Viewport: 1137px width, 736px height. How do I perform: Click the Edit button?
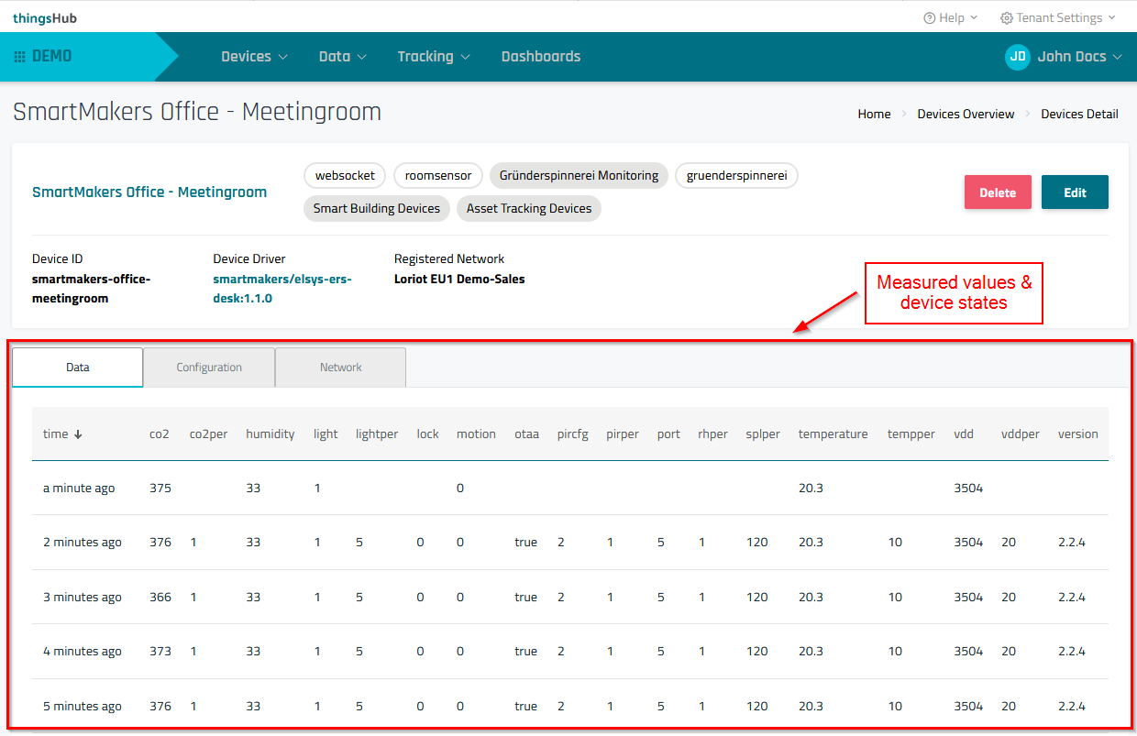click(1075, 192)
